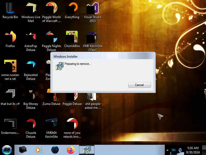The width and height of the screenshot is (206, 155).
Task: Open 'none of you retards kno...' icon
Action: [72, 128]
